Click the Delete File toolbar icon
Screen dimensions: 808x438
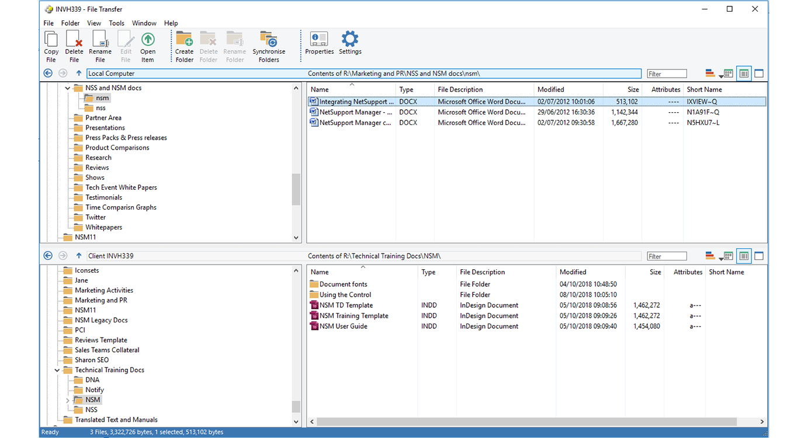(74, 40)
